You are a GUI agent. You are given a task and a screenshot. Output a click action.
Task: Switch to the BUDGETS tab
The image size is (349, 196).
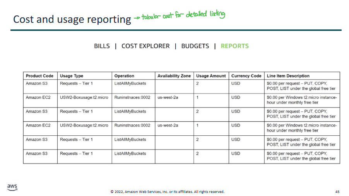(195, 46)
